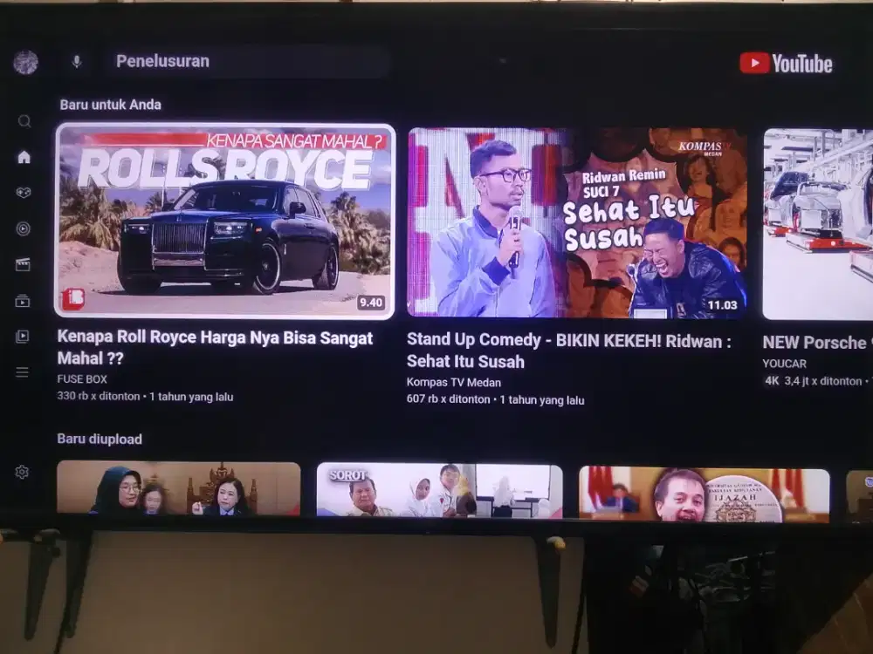Open Gaming via the controller icon

tap(24, 193)
